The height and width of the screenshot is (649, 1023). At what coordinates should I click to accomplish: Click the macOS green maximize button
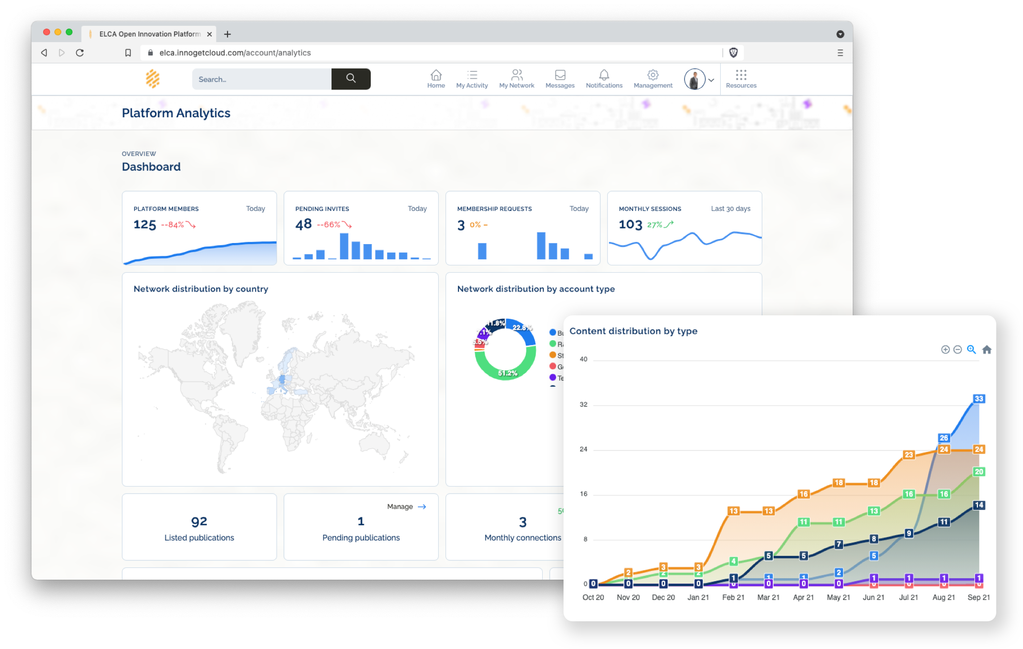[69, 32]
